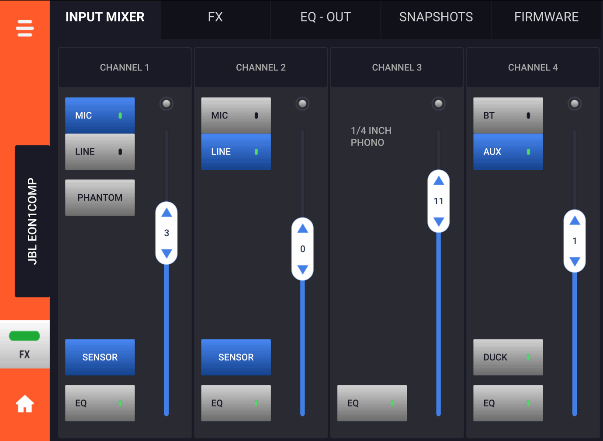This screenshot has width=603, height=441.
Task: Increase Channel 1 level with up arrow
Action: [x=166, y=213]
